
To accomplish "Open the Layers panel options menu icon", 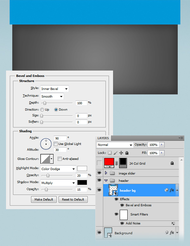I will pyautogui.click(x=181, y=138).
